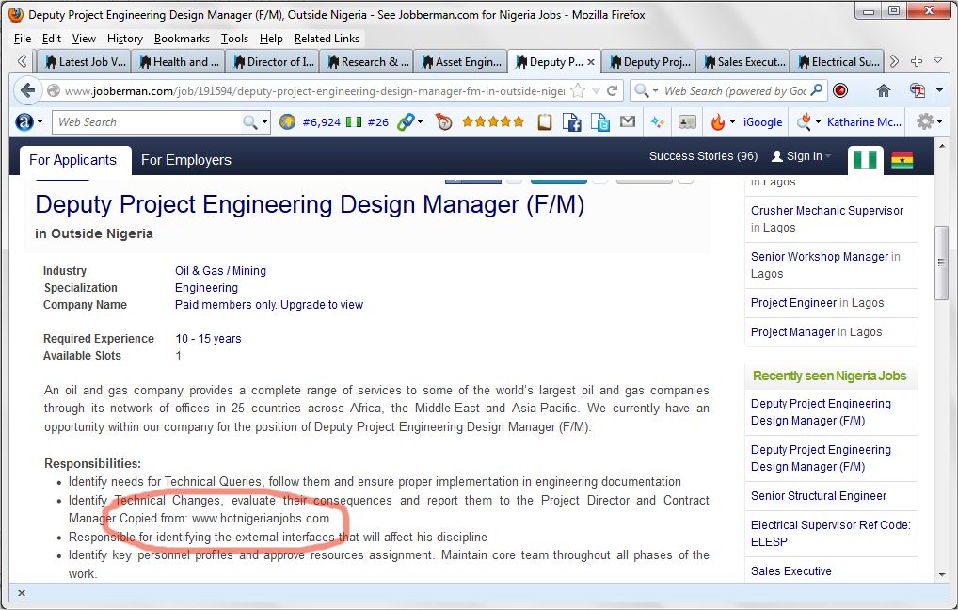Click in the Alexa Web Search field

(149, 122)
